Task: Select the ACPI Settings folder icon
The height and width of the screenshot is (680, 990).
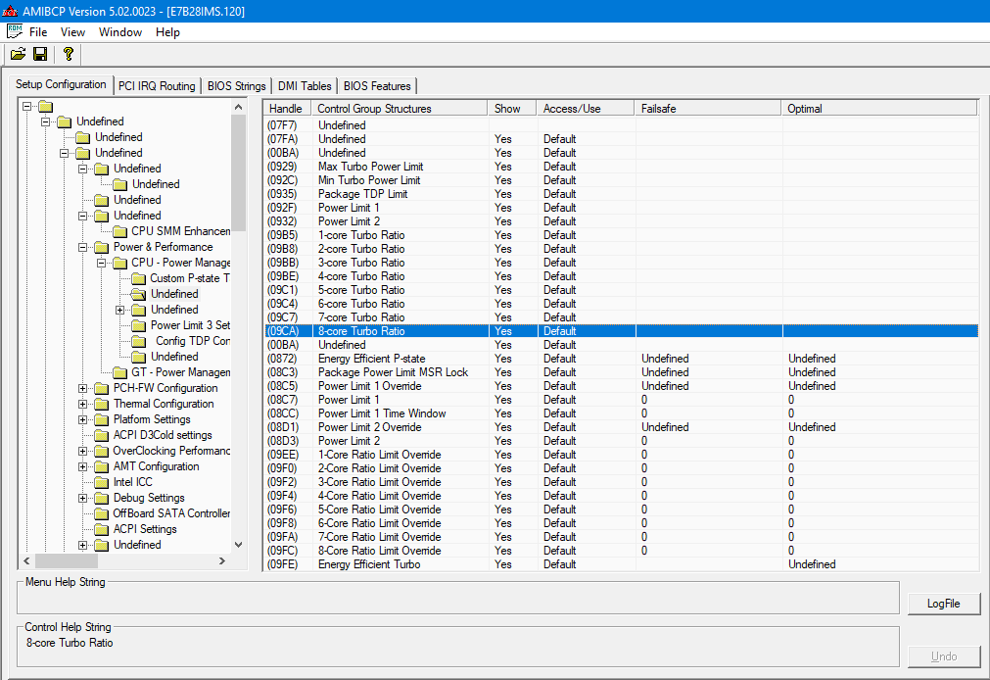Action: (x=101, y=529)
